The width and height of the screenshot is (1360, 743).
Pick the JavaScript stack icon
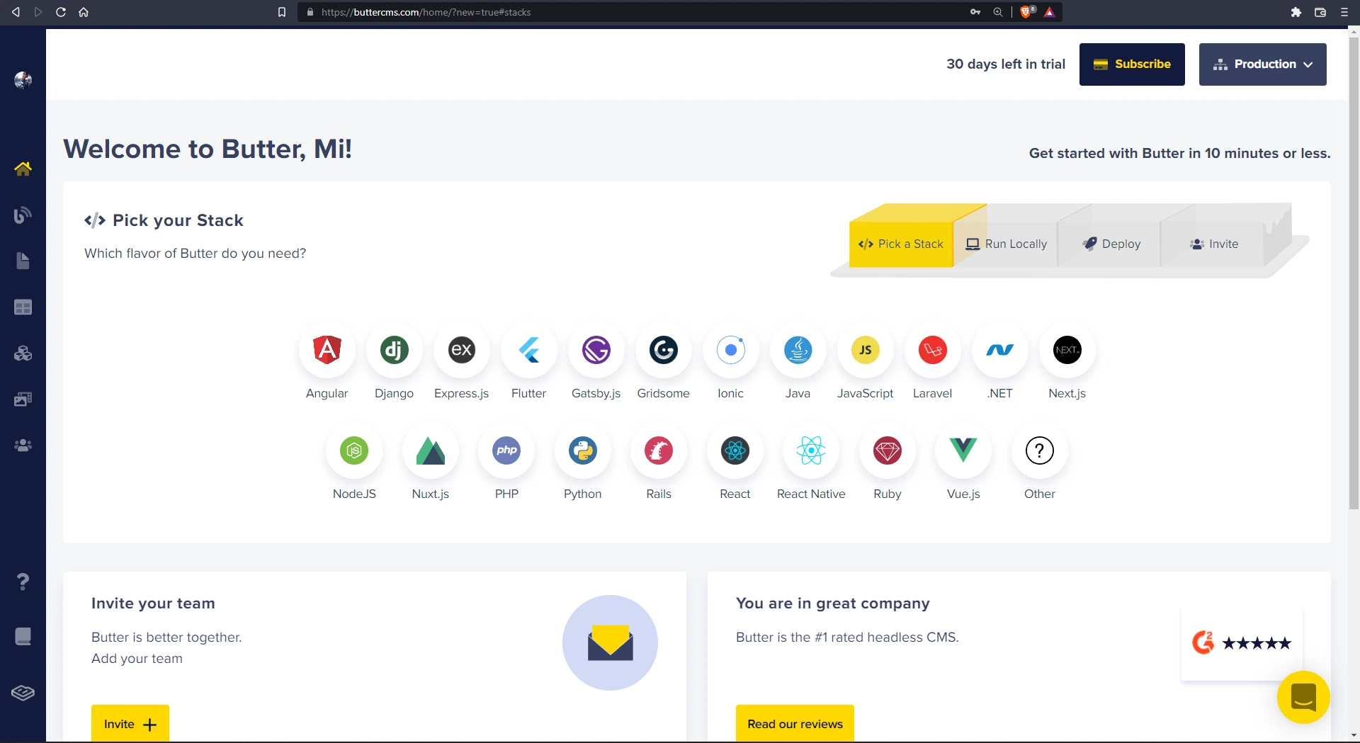(865, 349)
